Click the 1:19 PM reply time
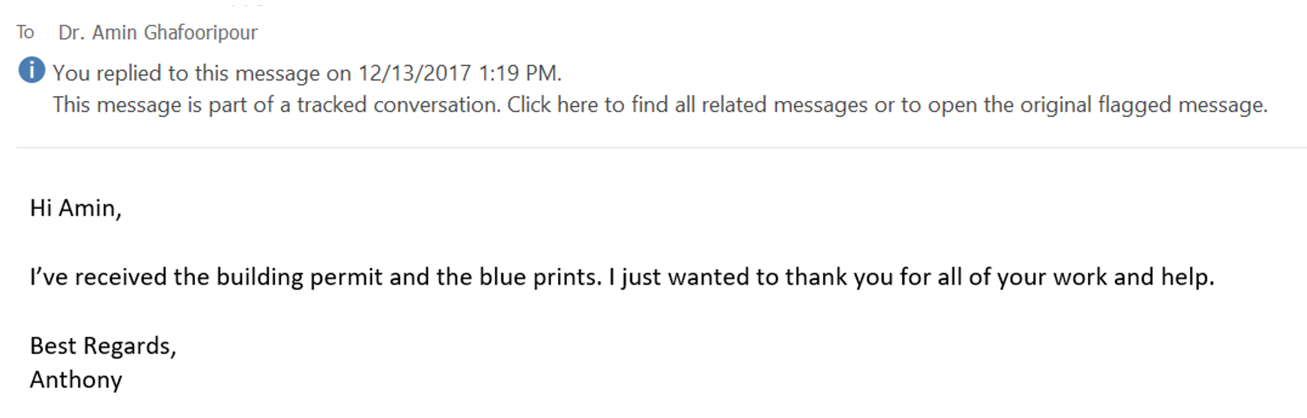1307x418 pixels. (x=519, y=73)
